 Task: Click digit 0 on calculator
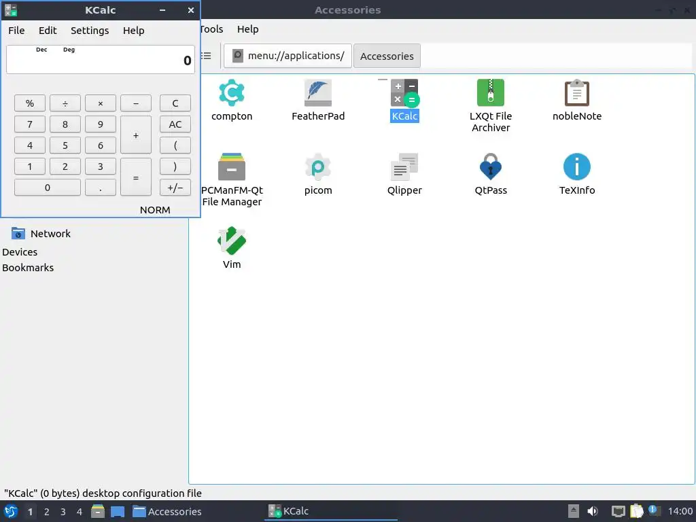(x=48, y=188)
